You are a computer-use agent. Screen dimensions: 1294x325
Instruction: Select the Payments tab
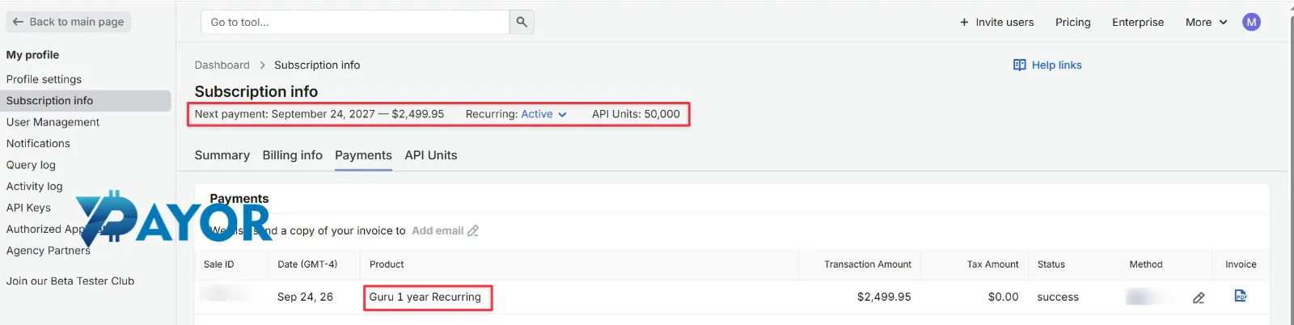point(363,155)
